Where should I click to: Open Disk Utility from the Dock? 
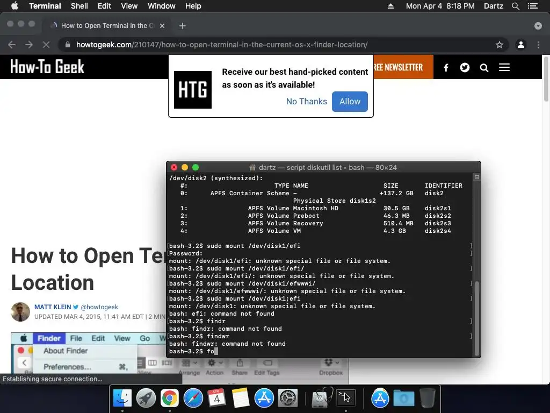(x=322, y=398)
